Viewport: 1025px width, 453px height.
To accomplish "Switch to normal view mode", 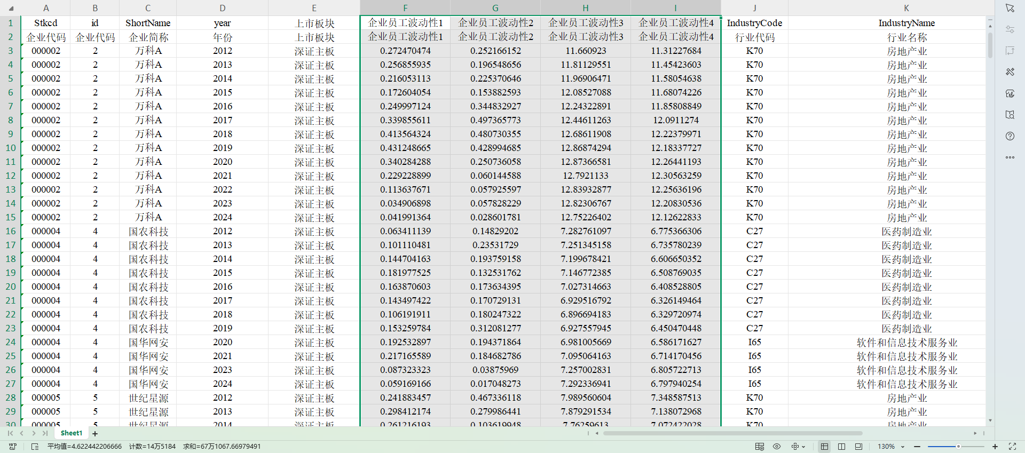I will (824, 447).
